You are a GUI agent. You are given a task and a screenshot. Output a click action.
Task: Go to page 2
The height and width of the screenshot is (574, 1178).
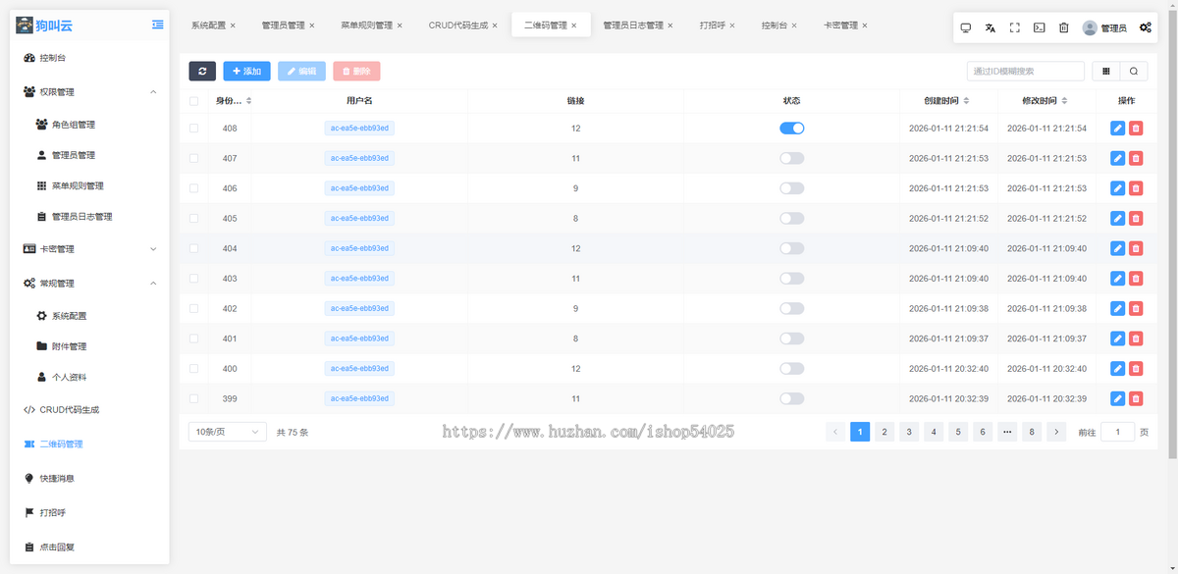coord(884,432)
